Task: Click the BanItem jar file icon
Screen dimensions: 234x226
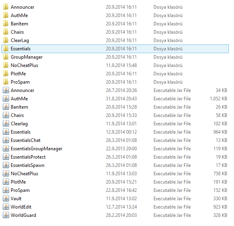Action: 6,107
